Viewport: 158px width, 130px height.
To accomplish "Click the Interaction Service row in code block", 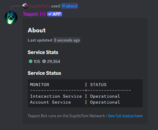I will click(75, 96).
